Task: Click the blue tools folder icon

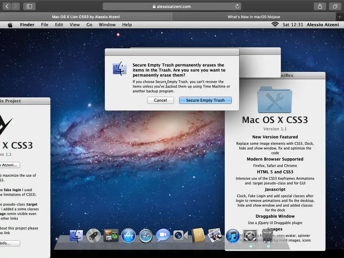Action: 275,99
